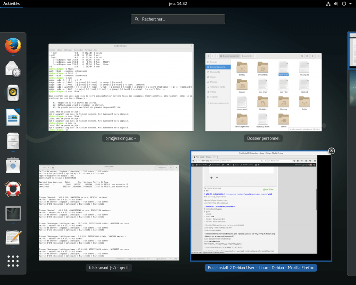Close the Firefox window from overview
The height and width of the screenshot is (285, 356).
[x=332, y=151]
